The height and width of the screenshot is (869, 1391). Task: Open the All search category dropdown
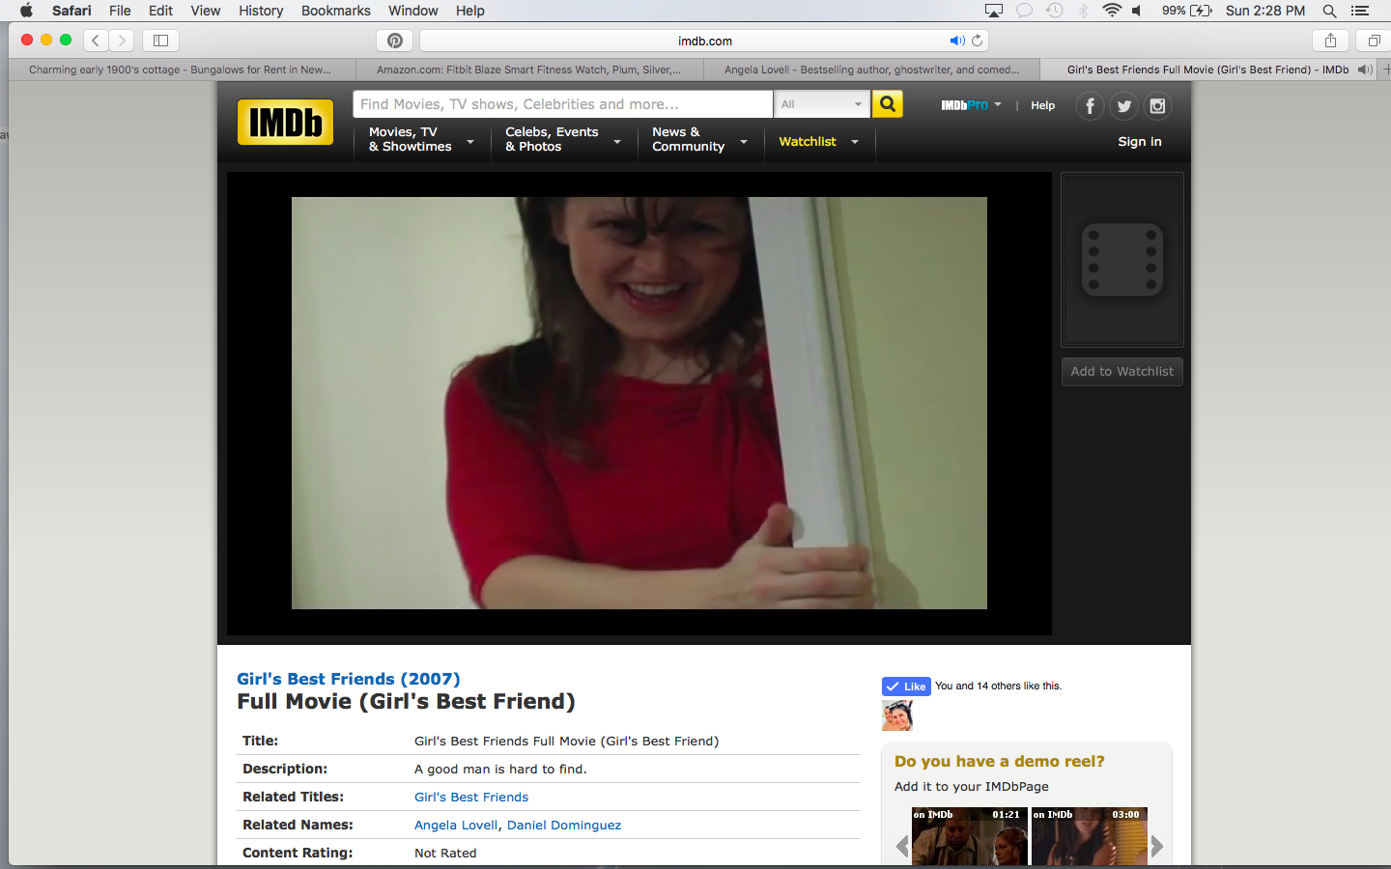pyautogui.click(x=822, y=104)
